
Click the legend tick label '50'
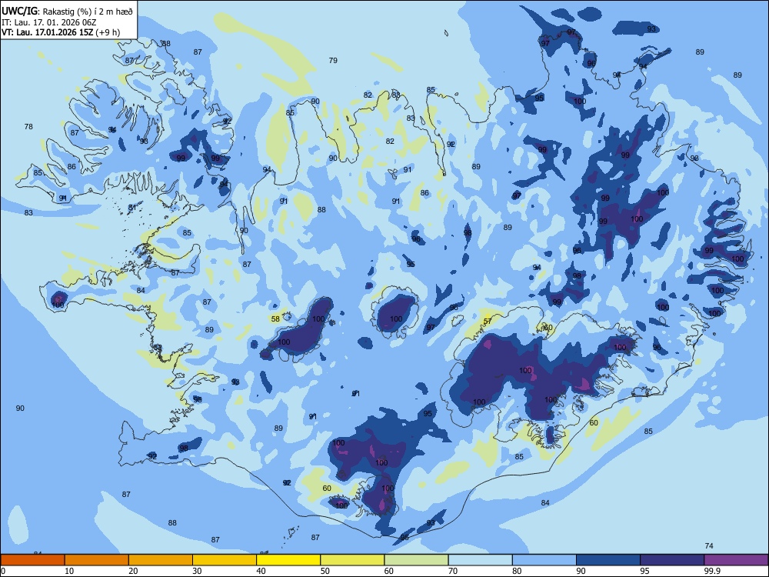pos(325,571)
